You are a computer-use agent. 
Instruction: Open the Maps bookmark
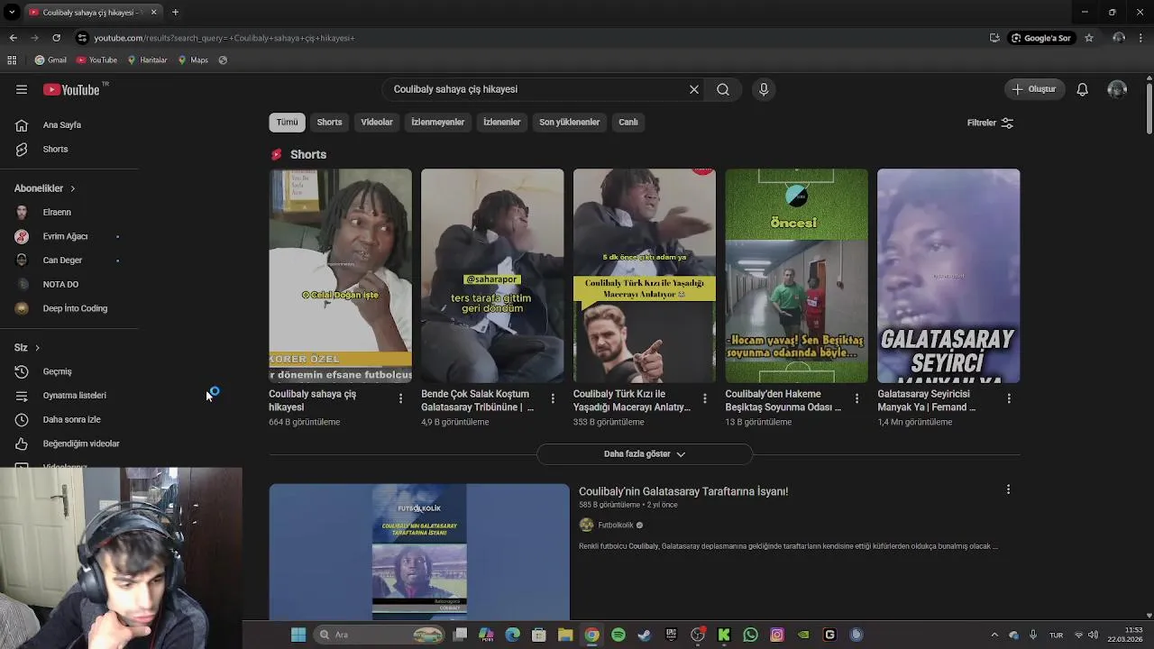pyautogui.click(x=193, y=60)
